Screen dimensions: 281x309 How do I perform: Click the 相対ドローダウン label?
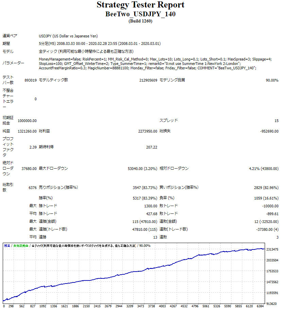(174, 168)
